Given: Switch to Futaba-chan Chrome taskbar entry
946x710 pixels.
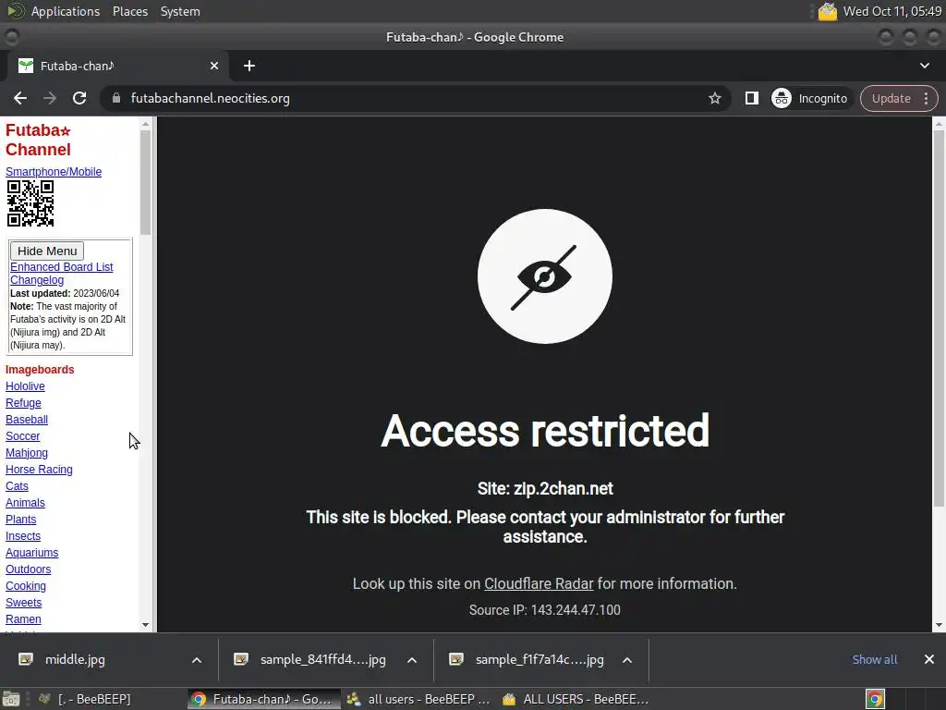Looking at the screenshot, I should [261, 699].
